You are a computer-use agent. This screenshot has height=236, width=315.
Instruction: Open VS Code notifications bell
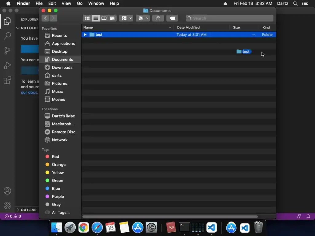308,216
